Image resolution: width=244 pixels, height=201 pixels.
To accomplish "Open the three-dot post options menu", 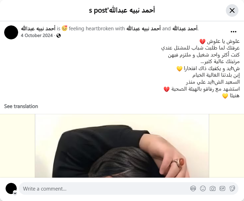I will tap(234, 32).
